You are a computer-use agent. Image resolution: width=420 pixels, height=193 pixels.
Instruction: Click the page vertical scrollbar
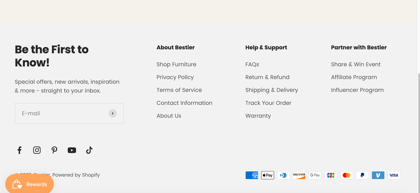click(418, 131)
